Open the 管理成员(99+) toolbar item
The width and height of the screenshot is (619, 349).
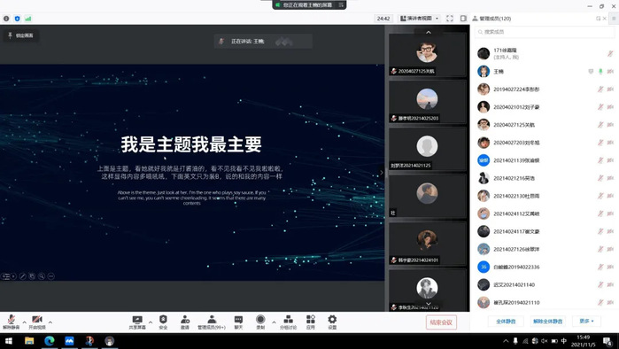click(212, 322)
